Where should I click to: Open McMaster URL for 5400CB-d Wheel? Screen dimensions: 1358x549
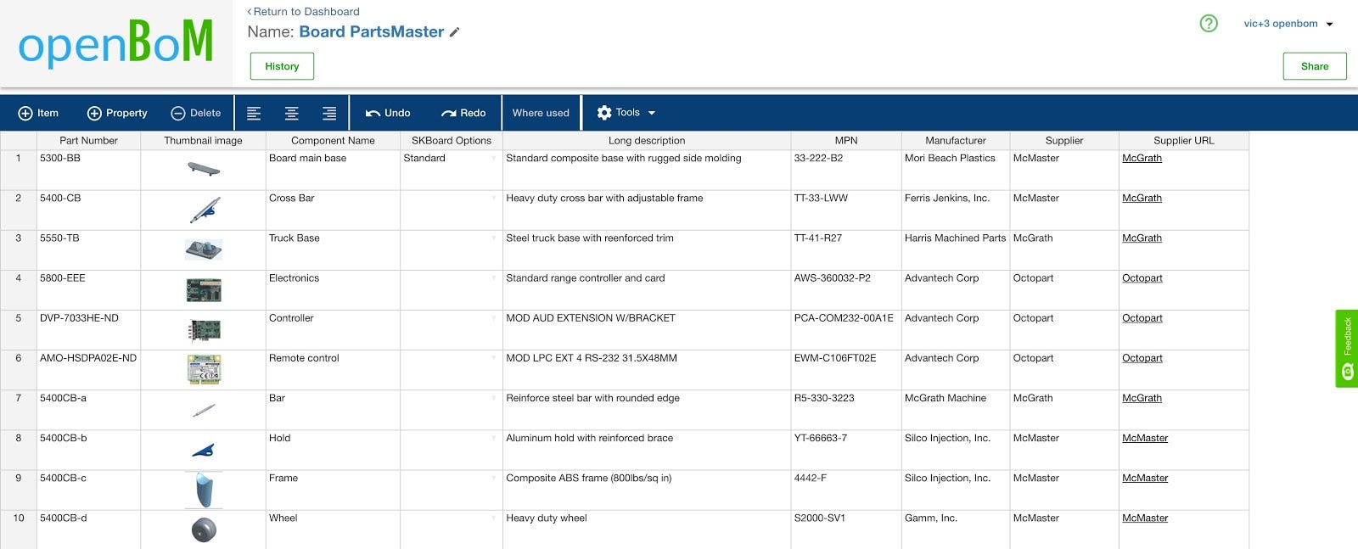(x=1145, y=518)
